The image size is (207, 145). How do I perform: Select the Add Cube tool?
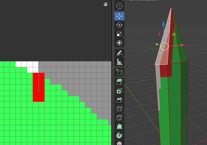point(119,72)
